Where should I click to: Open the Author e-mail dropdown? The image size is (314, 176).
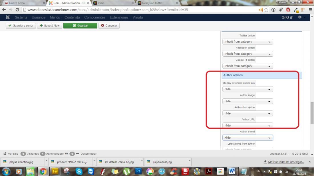pos(247,138)
